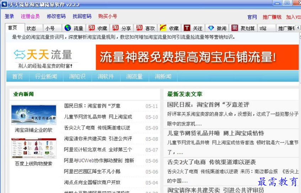Image resolution: width=301 pixels, height=193 pixels.
Task: Open article title 国民日报: 淘宝首例“歹意差评
Action: coord(208,104)
